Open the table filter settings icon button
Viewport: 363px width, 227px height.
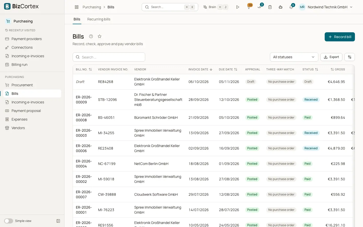[x=350, y=57]
